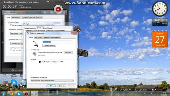Screen dimensions: 170x96
Task: Click the Свойства: Микрофон title icon
Action: (28, 33)
